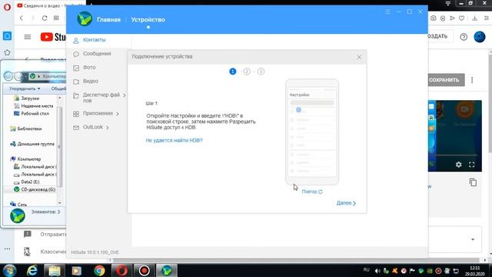Expand the Outlook chevron
492x277 pixels.
click(x=108, y=128)
